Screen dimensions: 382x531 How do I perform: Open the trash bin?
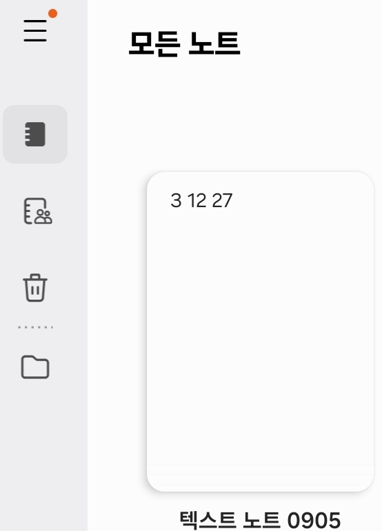tap(35, 287)
